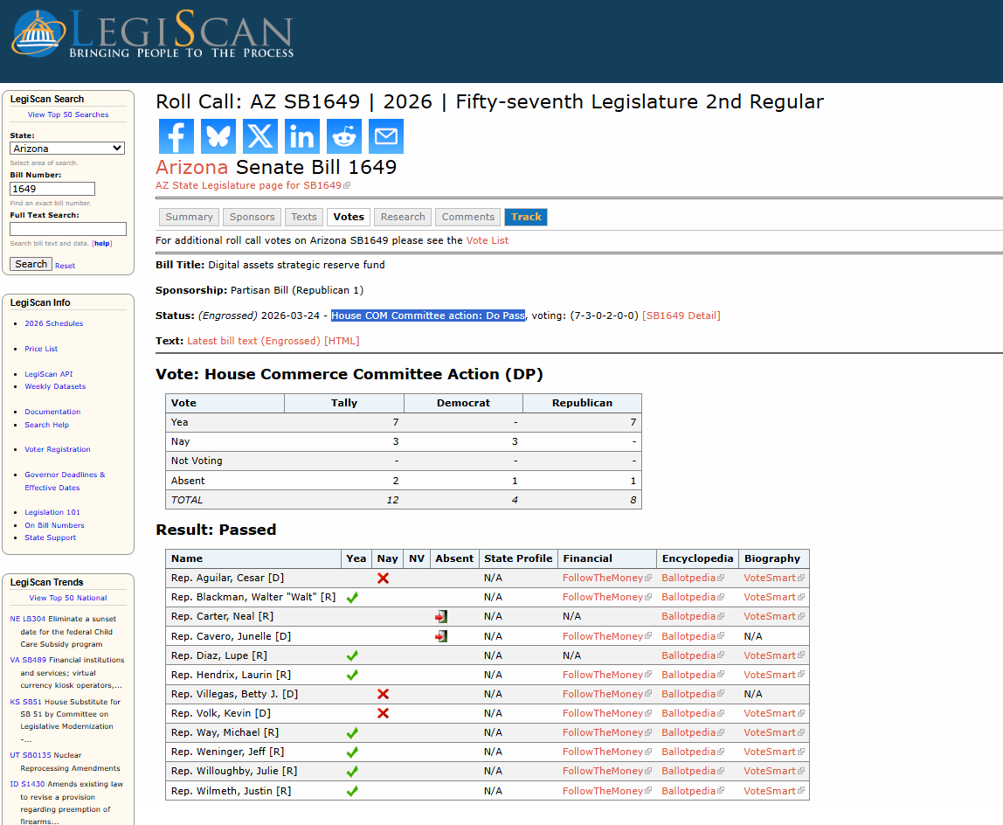Open trending bill UT SB0135

pyautogui.click(x=30, y=755)
